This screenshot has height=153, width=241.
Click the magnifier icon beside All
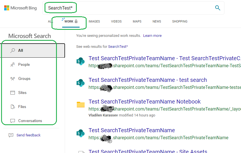[13, 50]
